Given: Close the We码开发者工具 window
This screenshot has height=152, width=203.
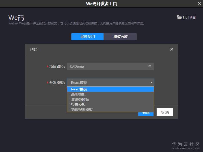Looking at the screenshot, I should point(199,4).
